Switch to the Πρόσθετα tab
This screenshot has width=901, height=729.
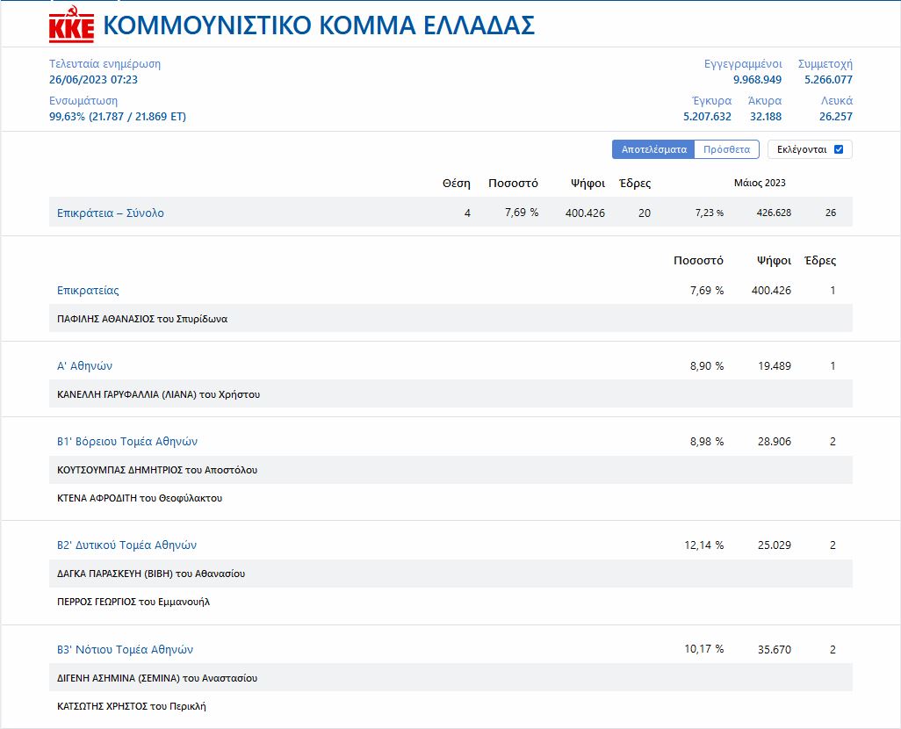tap(726, 149)
